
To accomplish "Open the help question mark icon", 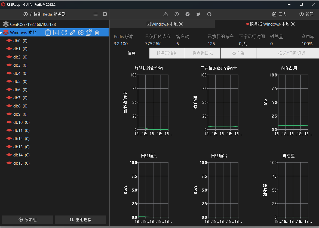I will pos(177,14).
